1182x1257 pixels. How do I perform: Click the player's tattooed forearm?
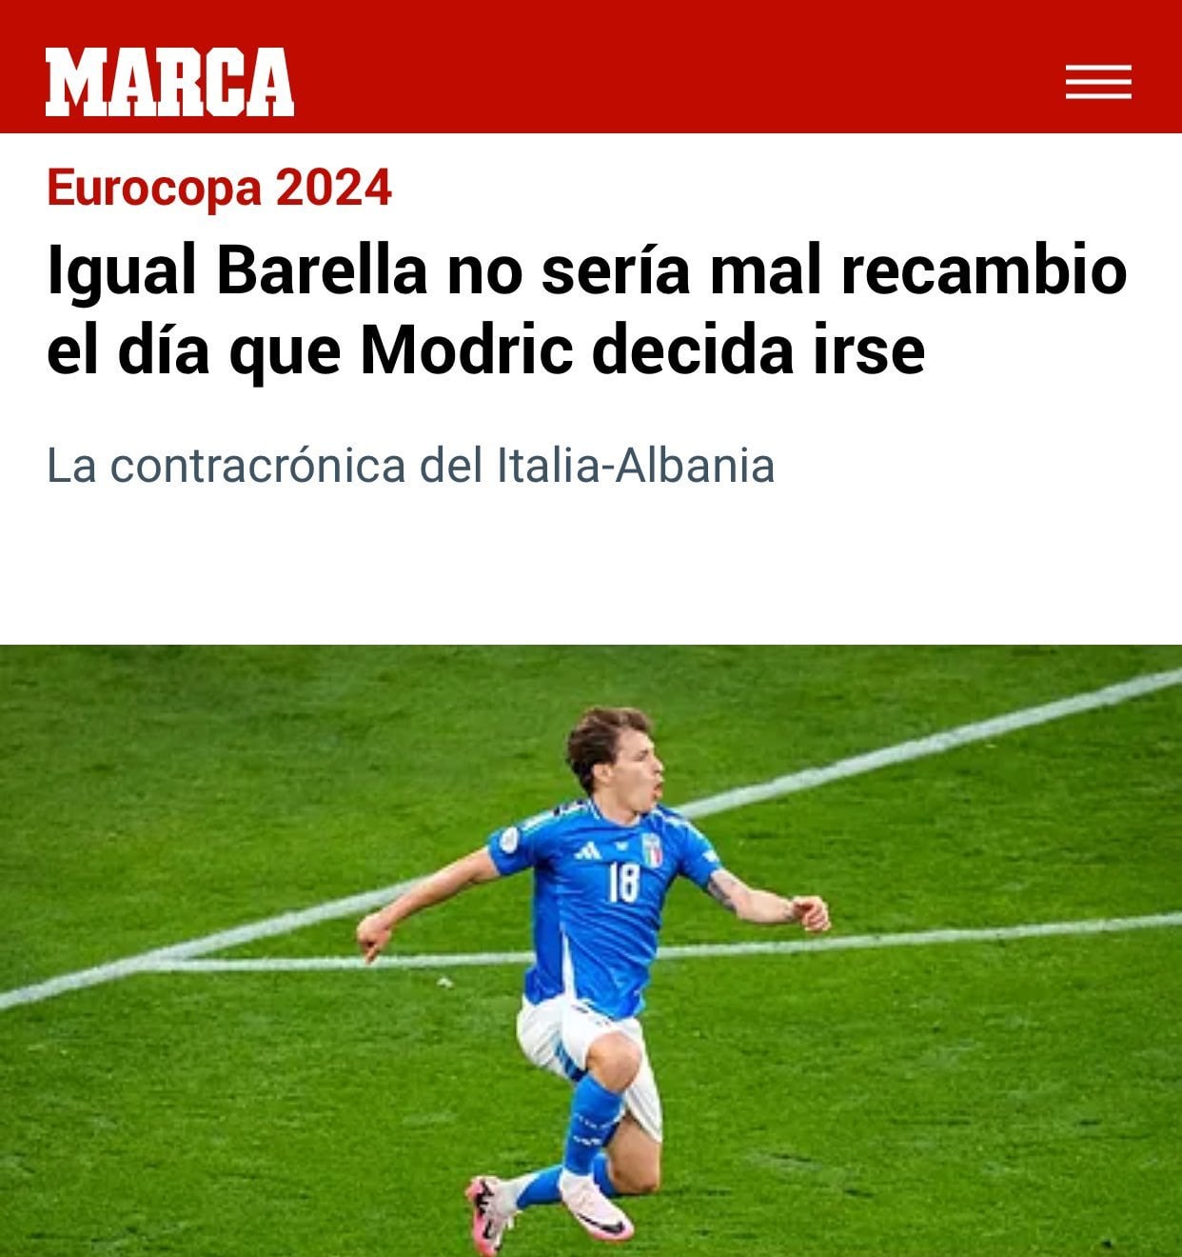point(754,898)
